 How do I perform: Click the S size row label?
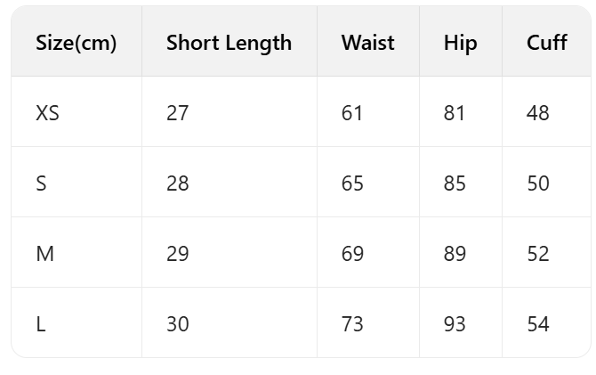click(41, 183)
